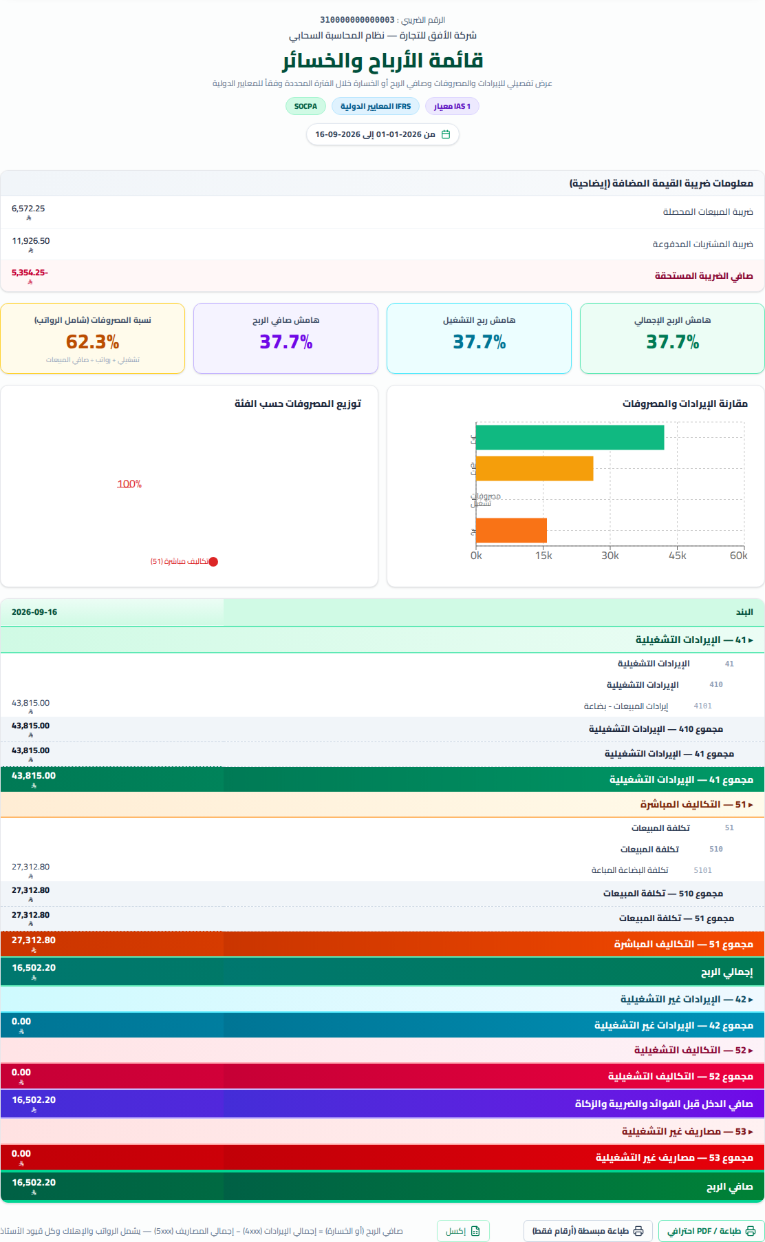Viewport: 765px width, 1242px height.
Task: Click account row 5101 cost of goods sold
Action: (383, 870)
